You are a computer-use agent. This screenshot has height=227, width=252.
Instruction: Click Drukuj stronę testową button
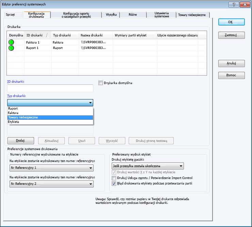151,141
